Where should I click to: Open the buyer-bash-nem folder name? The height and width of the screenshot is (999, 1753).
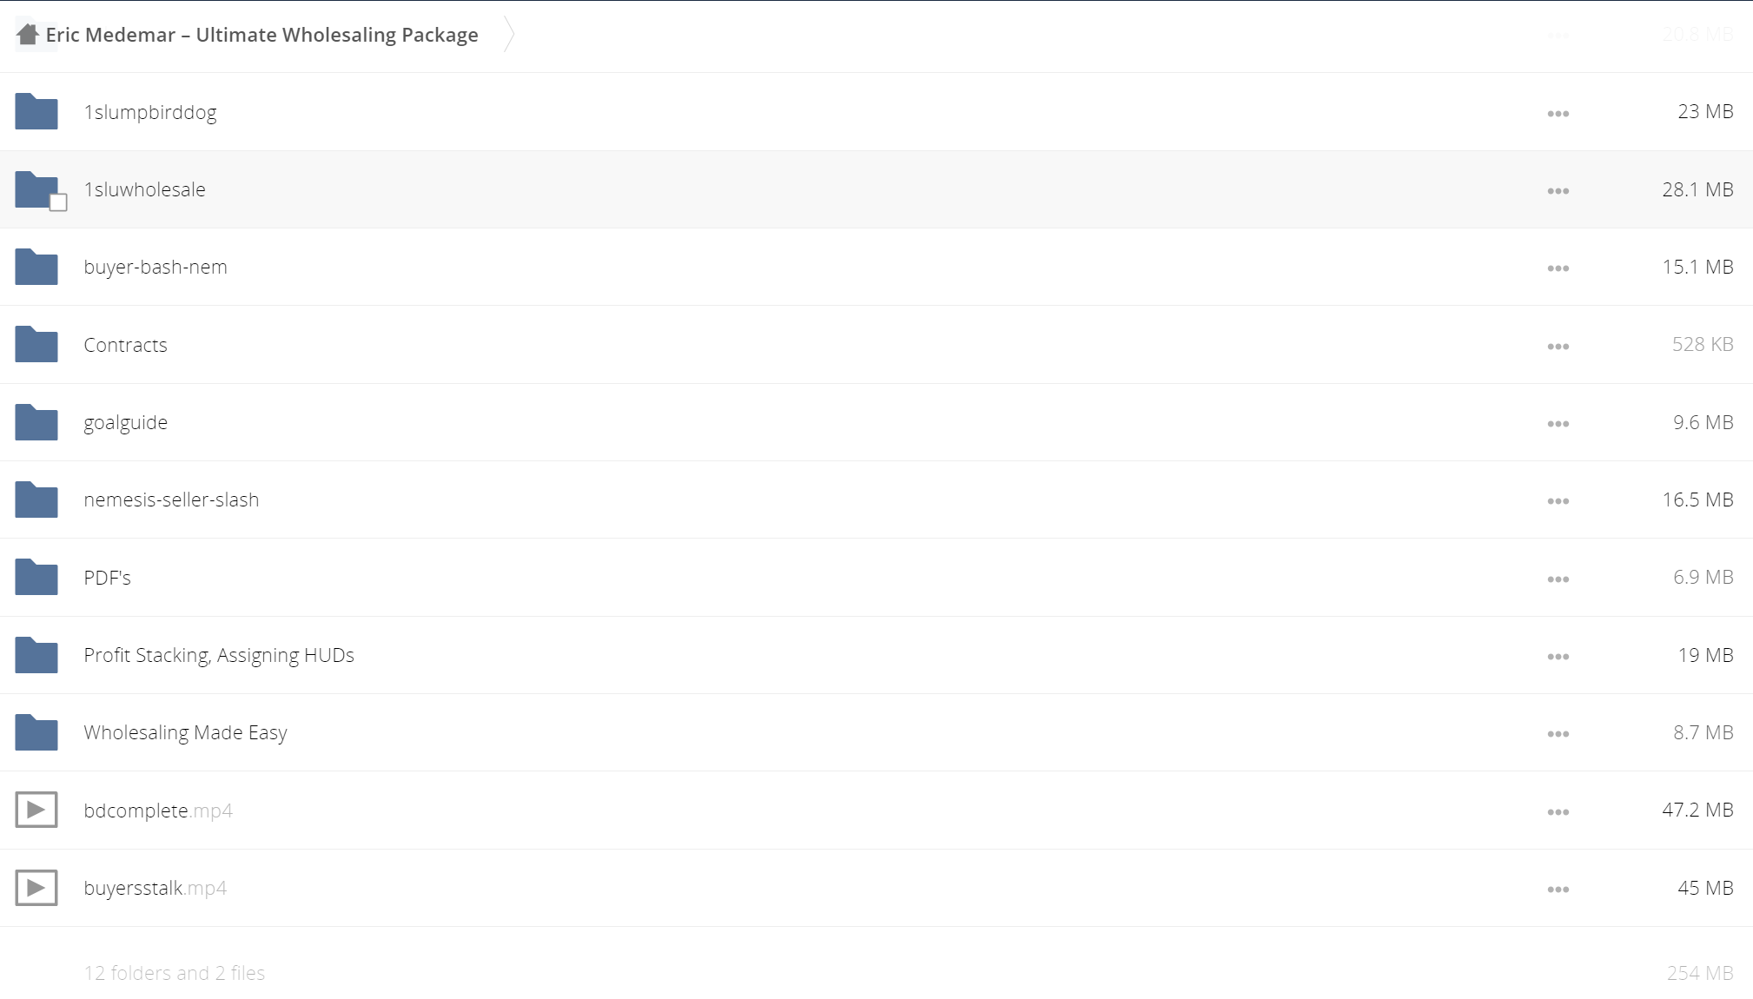(155, 268)
